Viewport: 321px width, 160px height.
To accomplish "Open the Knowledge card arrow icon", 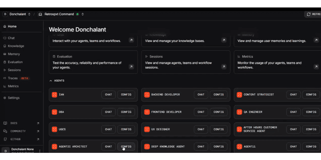I will (x=224, y=40).
